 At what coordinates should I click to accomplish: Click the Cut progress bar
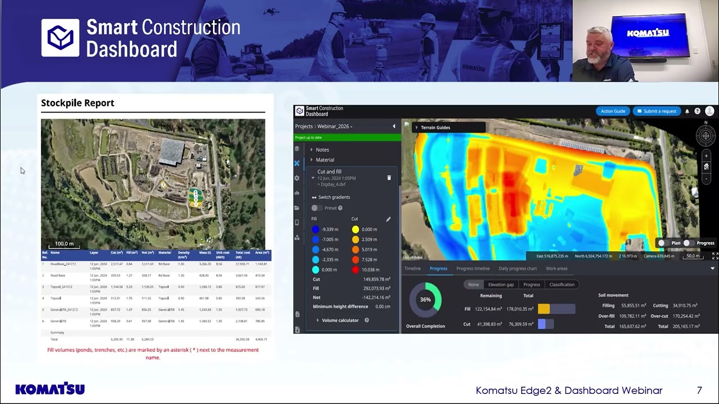(546, 324)
